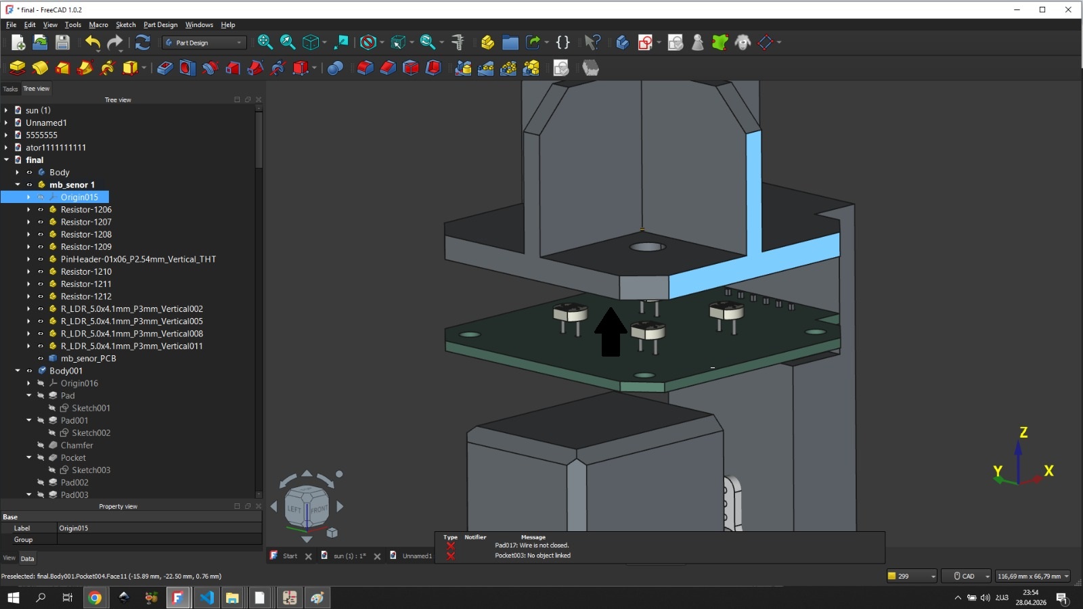Click the Thickness tool icon

click(x=433, y=68)
